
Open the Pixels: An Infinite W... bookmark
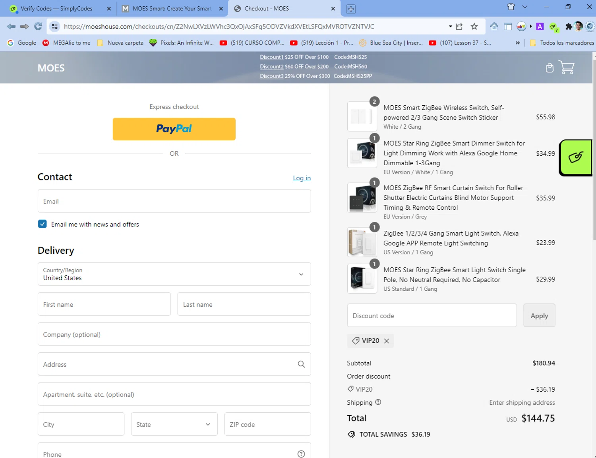[182, 43]
